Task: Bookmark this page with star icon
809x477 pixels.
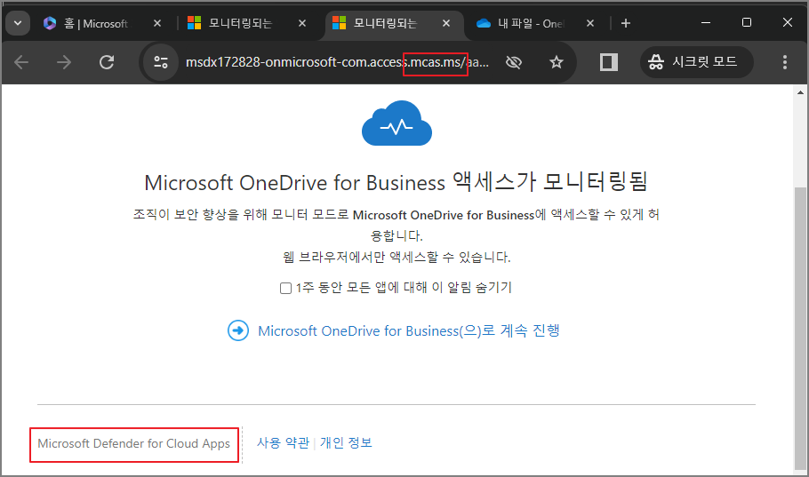Action: coord(557,62)
